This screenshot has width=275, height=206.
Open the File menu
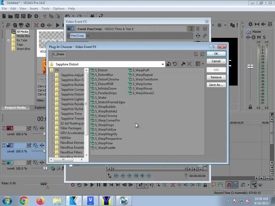(x=4, y=9)
